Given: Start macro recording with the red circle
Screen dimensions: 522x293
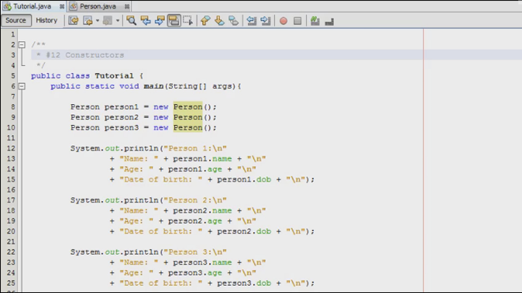Looking at the screenshot, I should pos(283,21).
